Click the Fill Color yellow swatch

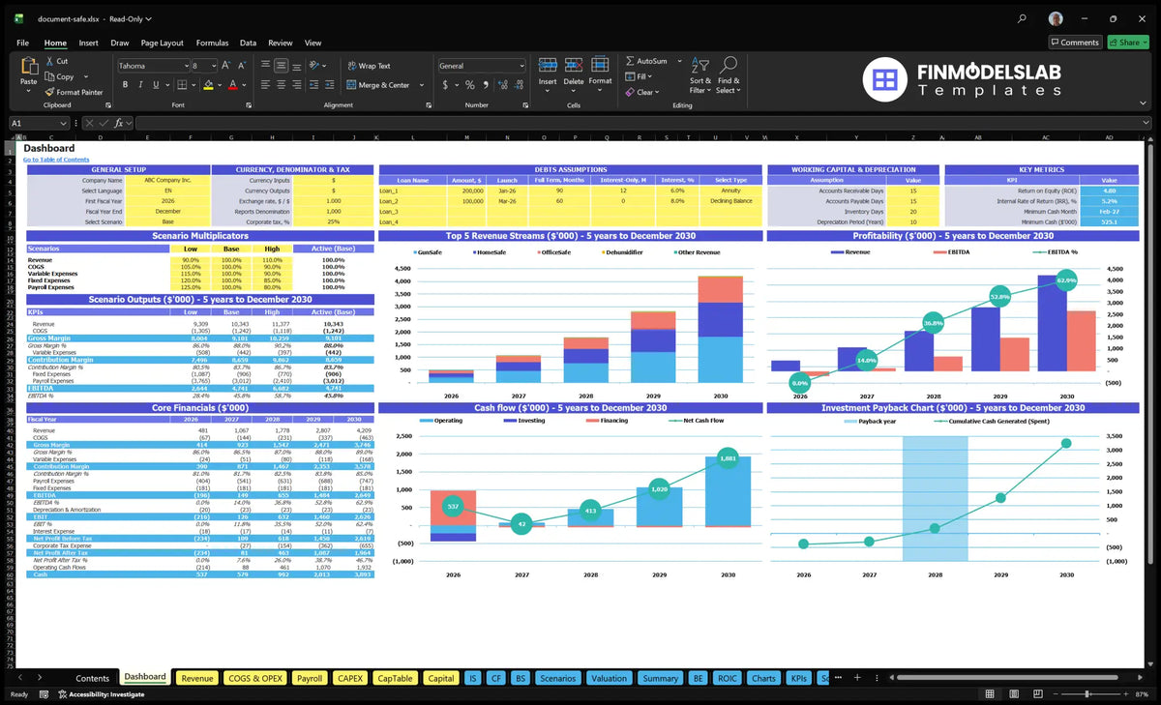pos(208,85)
